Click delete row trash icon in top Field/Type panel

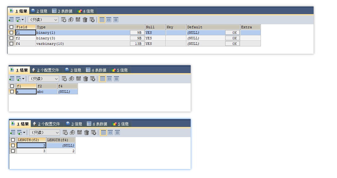pos(85,20)
